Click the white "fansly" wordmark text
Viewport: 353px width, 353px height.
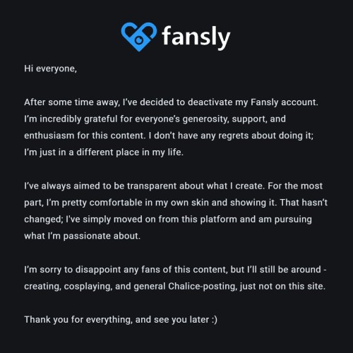pos(196,37)
